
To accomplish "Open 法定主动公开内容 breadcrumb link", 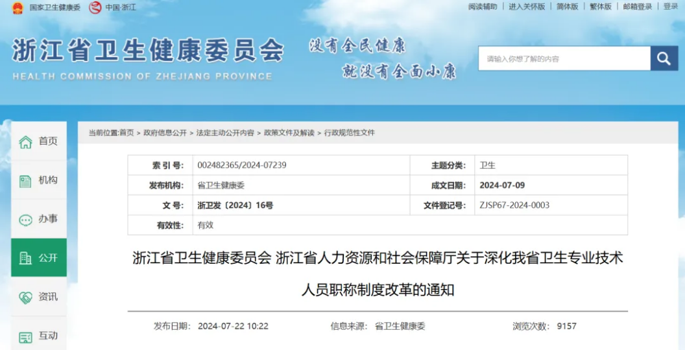I will (225, 133).
